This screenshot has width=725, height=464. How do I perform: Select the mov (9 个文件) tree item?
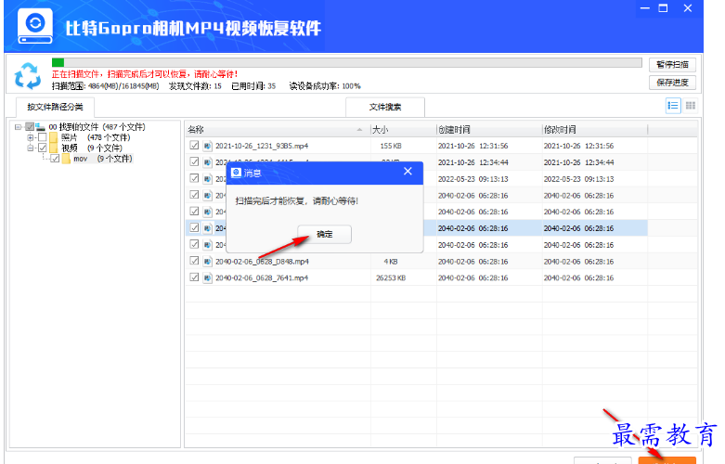click(x=103, y=159)
